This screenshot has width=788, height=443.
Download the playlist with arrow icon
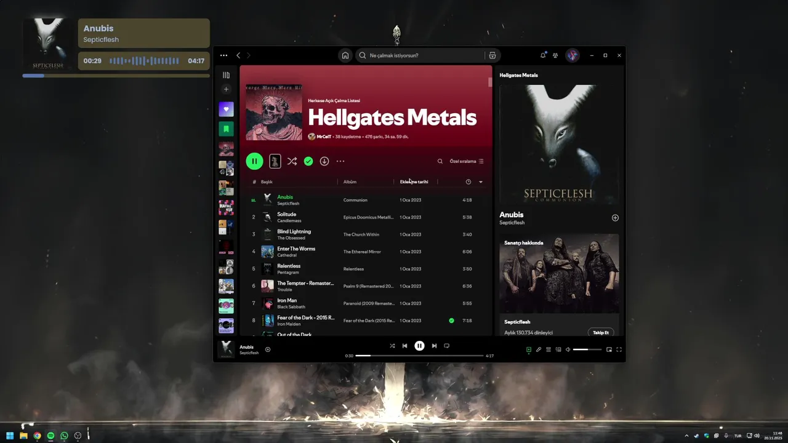[324, 161]
